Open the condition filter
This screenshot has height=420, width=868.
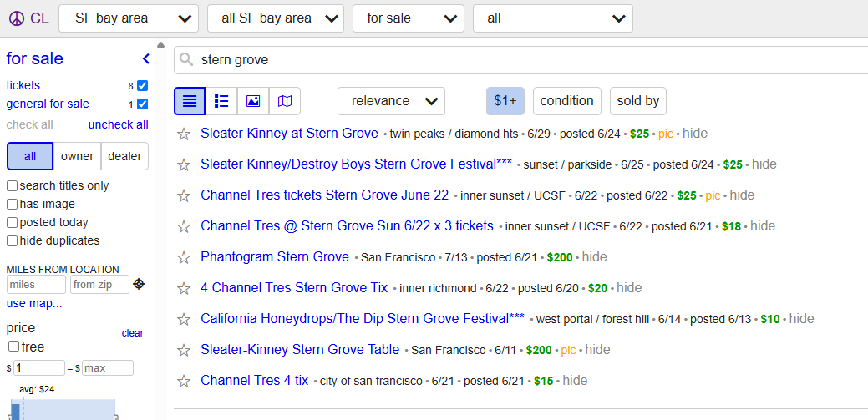(567, 101)
